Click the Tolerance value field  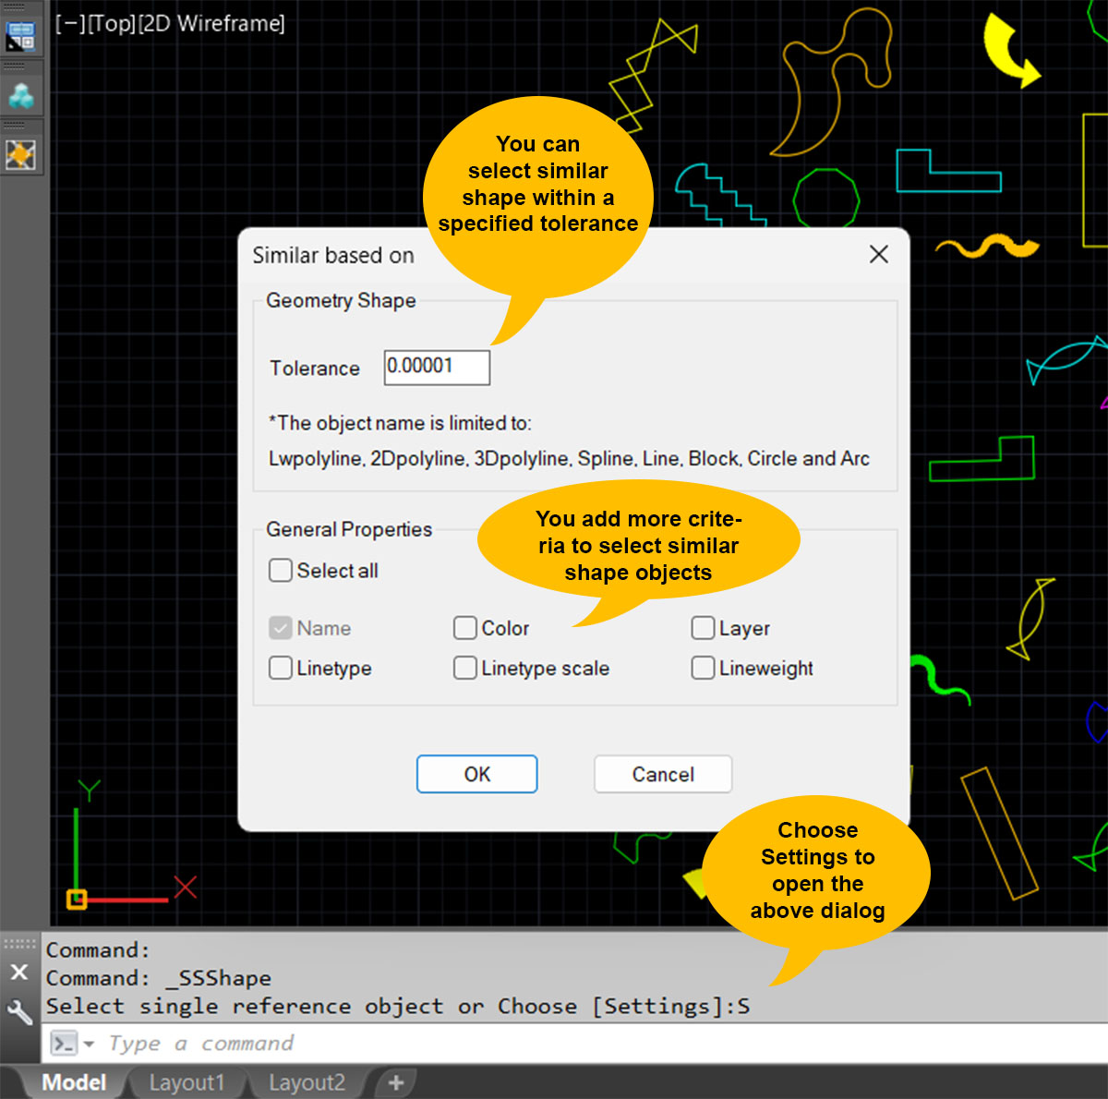pyautogui.click(x=437, y=367)
